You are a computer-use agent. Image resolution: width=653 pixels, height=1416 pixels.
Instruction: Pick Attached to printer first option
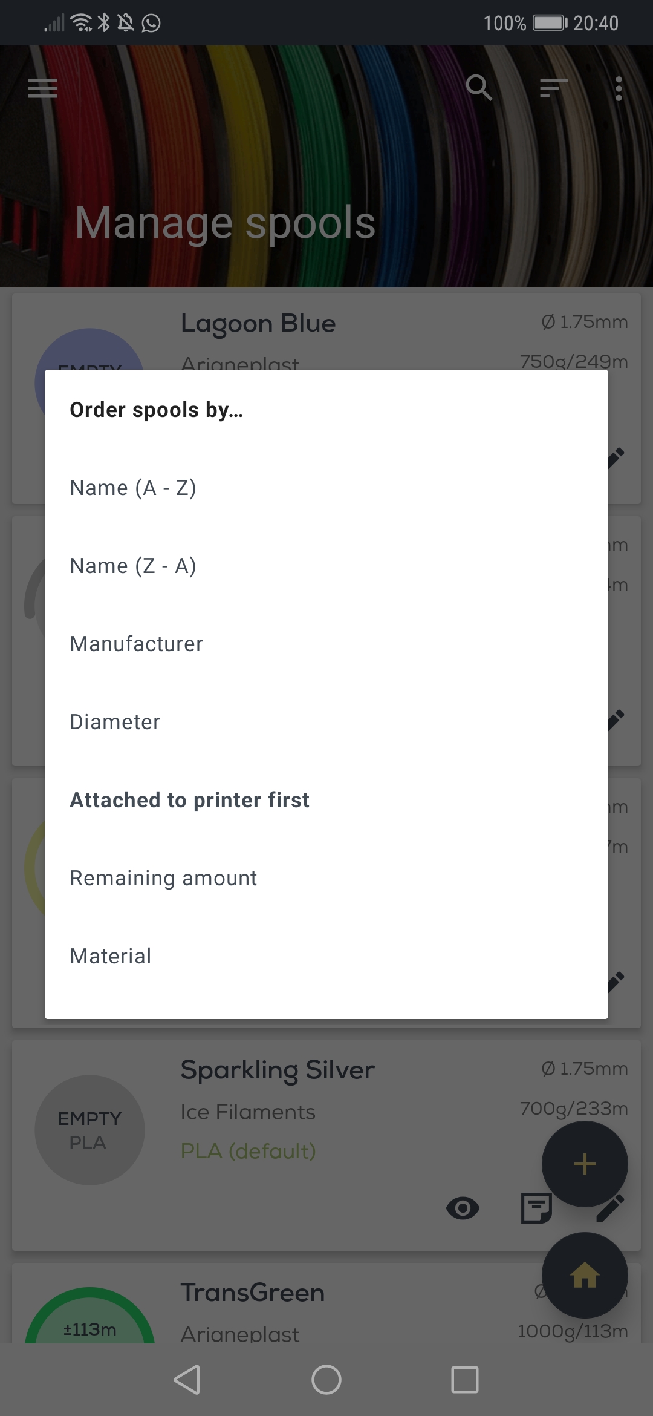pyautogui.click(x=190, y=800)
